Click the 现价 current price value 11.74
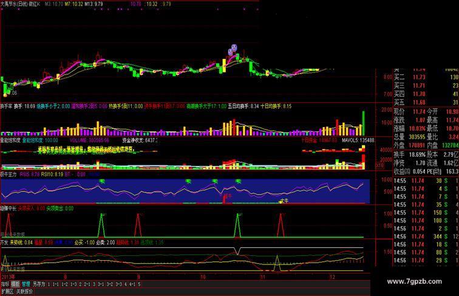459x296 pixels. pos(419,112)
